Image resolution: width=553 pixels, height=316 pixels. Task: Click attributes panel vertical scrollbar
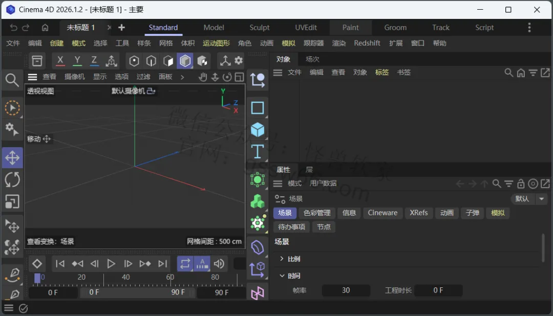click(543, 248)
